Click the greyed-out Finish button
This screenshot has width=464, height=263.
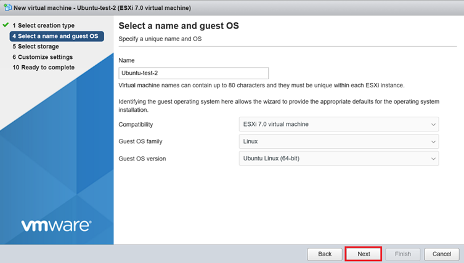pyautogui.click(x=403, y=254)
